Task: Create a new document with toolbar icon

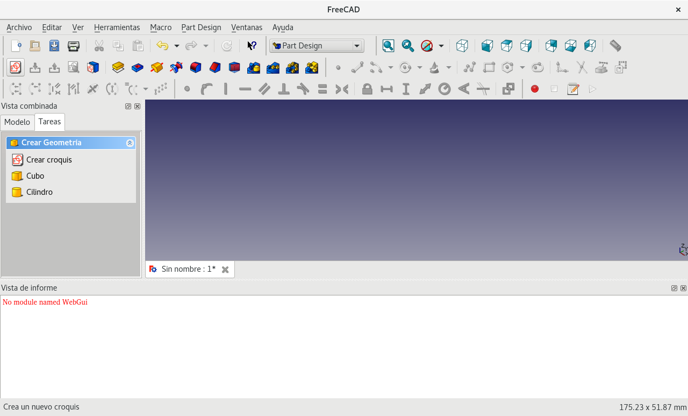Action: click(x=16, y=46)
